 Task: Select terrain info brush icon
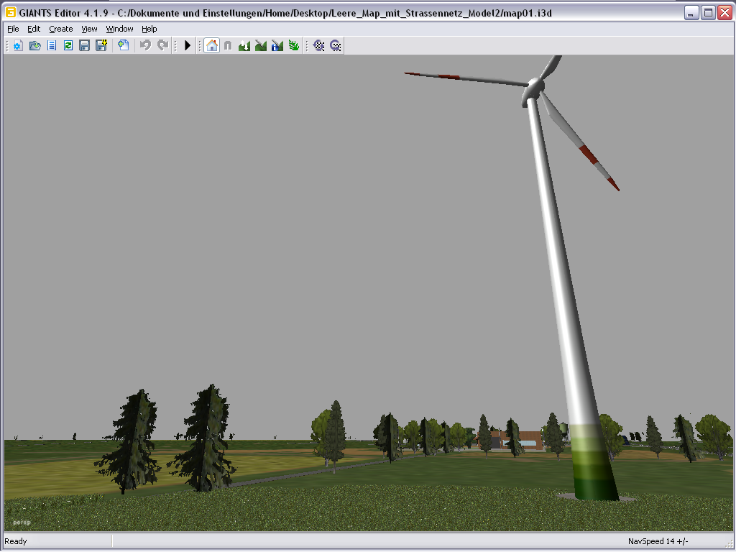(277, 45)
